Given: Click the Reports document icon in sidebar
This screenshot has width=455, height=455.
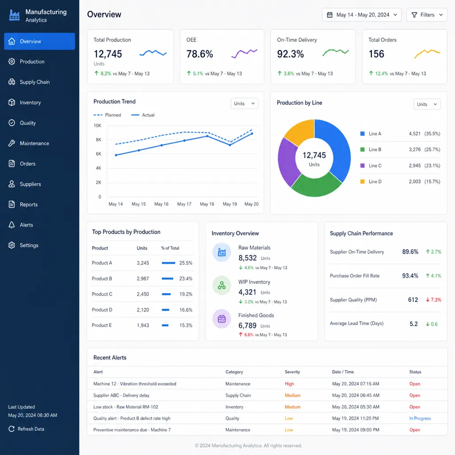Looking at the screenshot, I should pos(12,204).
